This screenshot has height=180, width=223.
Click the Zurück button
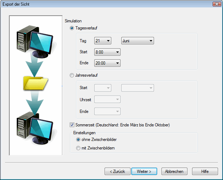(x=117, y=171)
